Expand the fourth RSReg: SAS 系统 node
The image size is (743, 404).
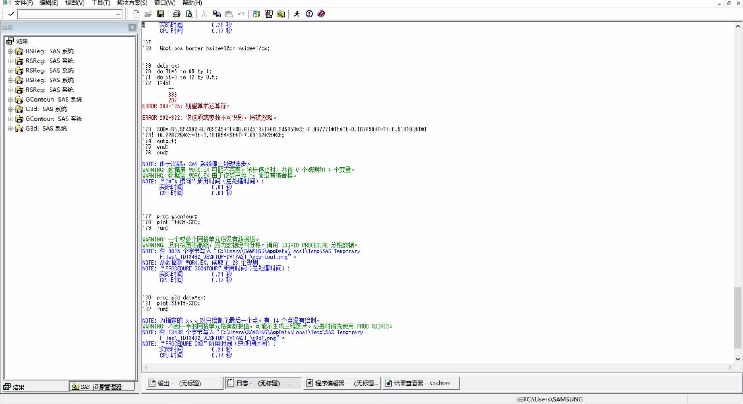[10, 80]
